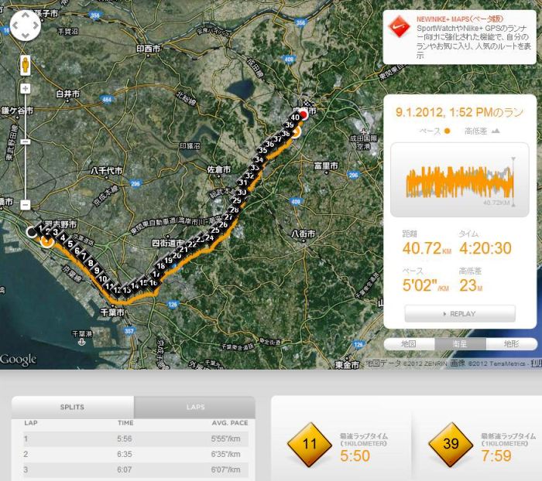Select lap 1 row with 5:56
Viewport: 542px width, 481px height.
click(x=135, y=439)
